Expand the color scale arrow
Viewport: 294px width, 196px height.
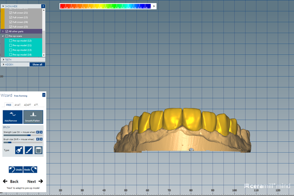pos(154,6)
